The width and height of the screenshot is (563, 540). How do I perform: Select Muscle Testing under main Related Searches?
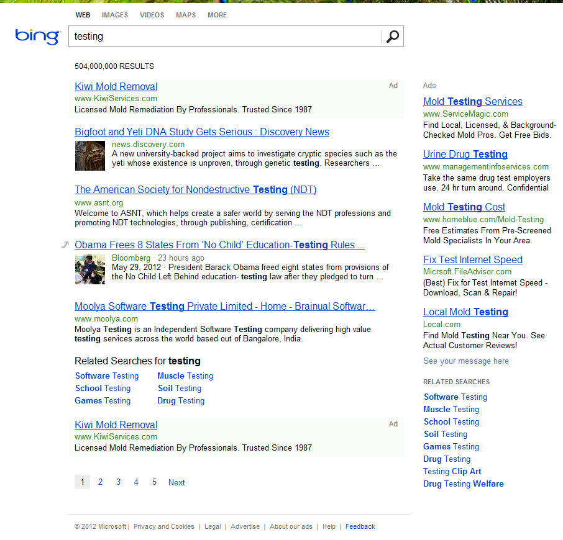tap(185, 376)
